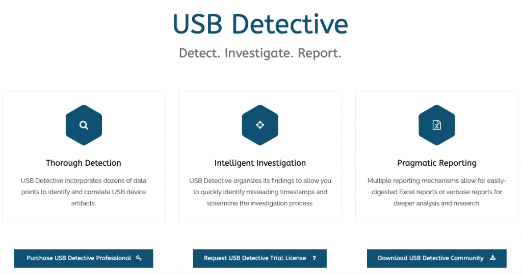522x275 pixels.
Task: Select the Intelligent Investigation heading
Action: [260, 163]
